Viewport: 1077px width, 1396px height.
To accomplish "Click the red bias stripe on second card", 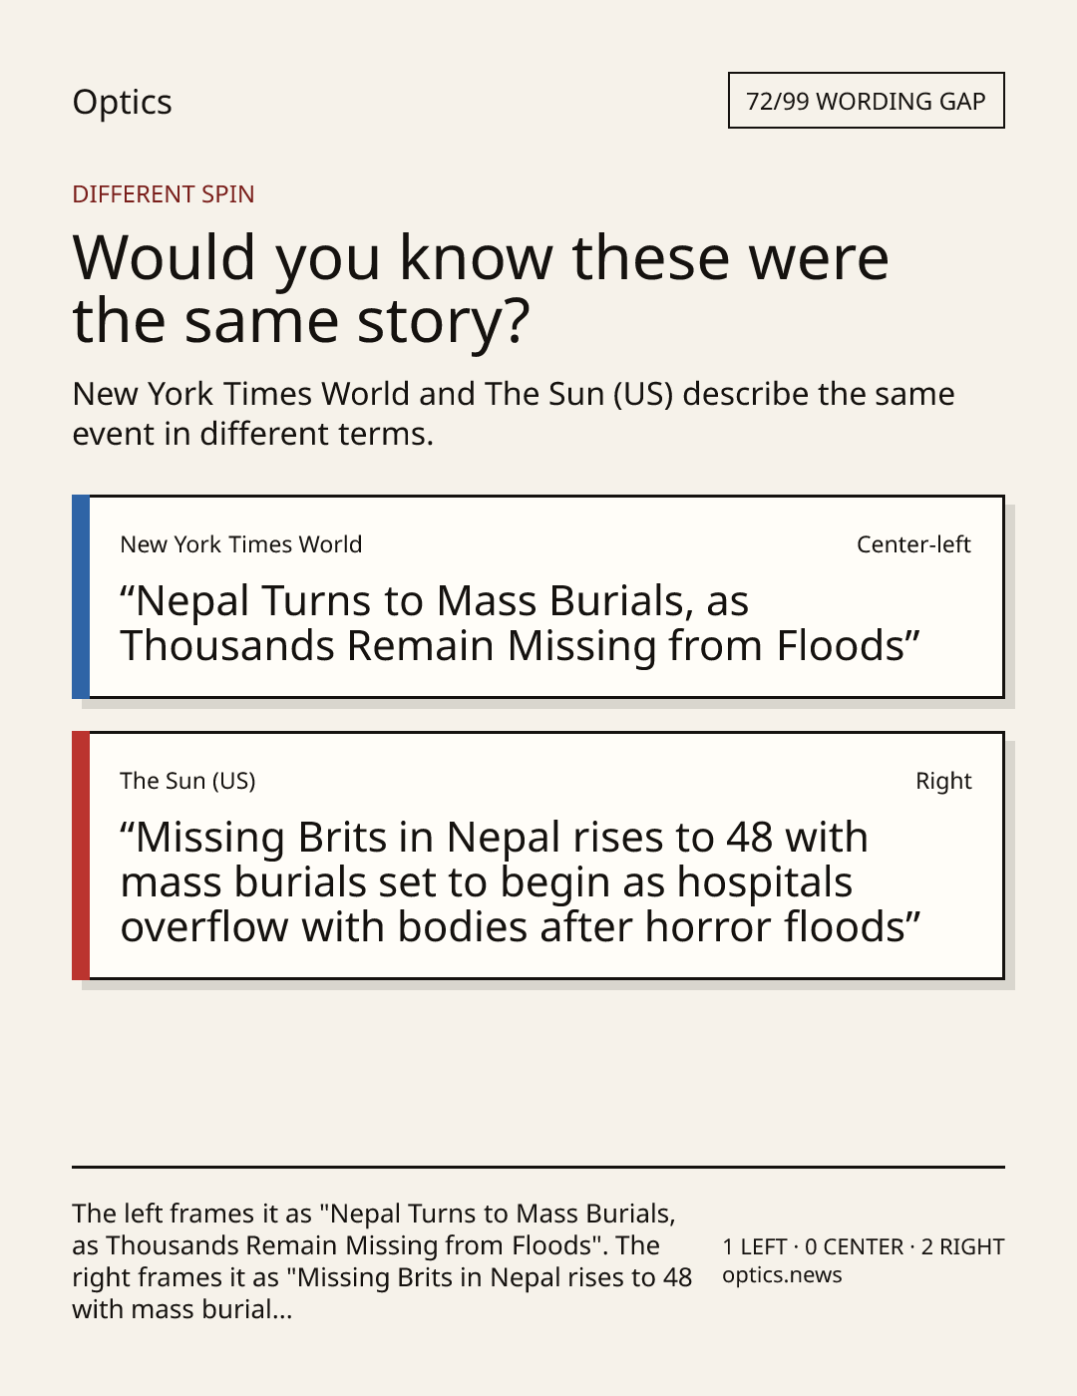I will tap(81, 856).
